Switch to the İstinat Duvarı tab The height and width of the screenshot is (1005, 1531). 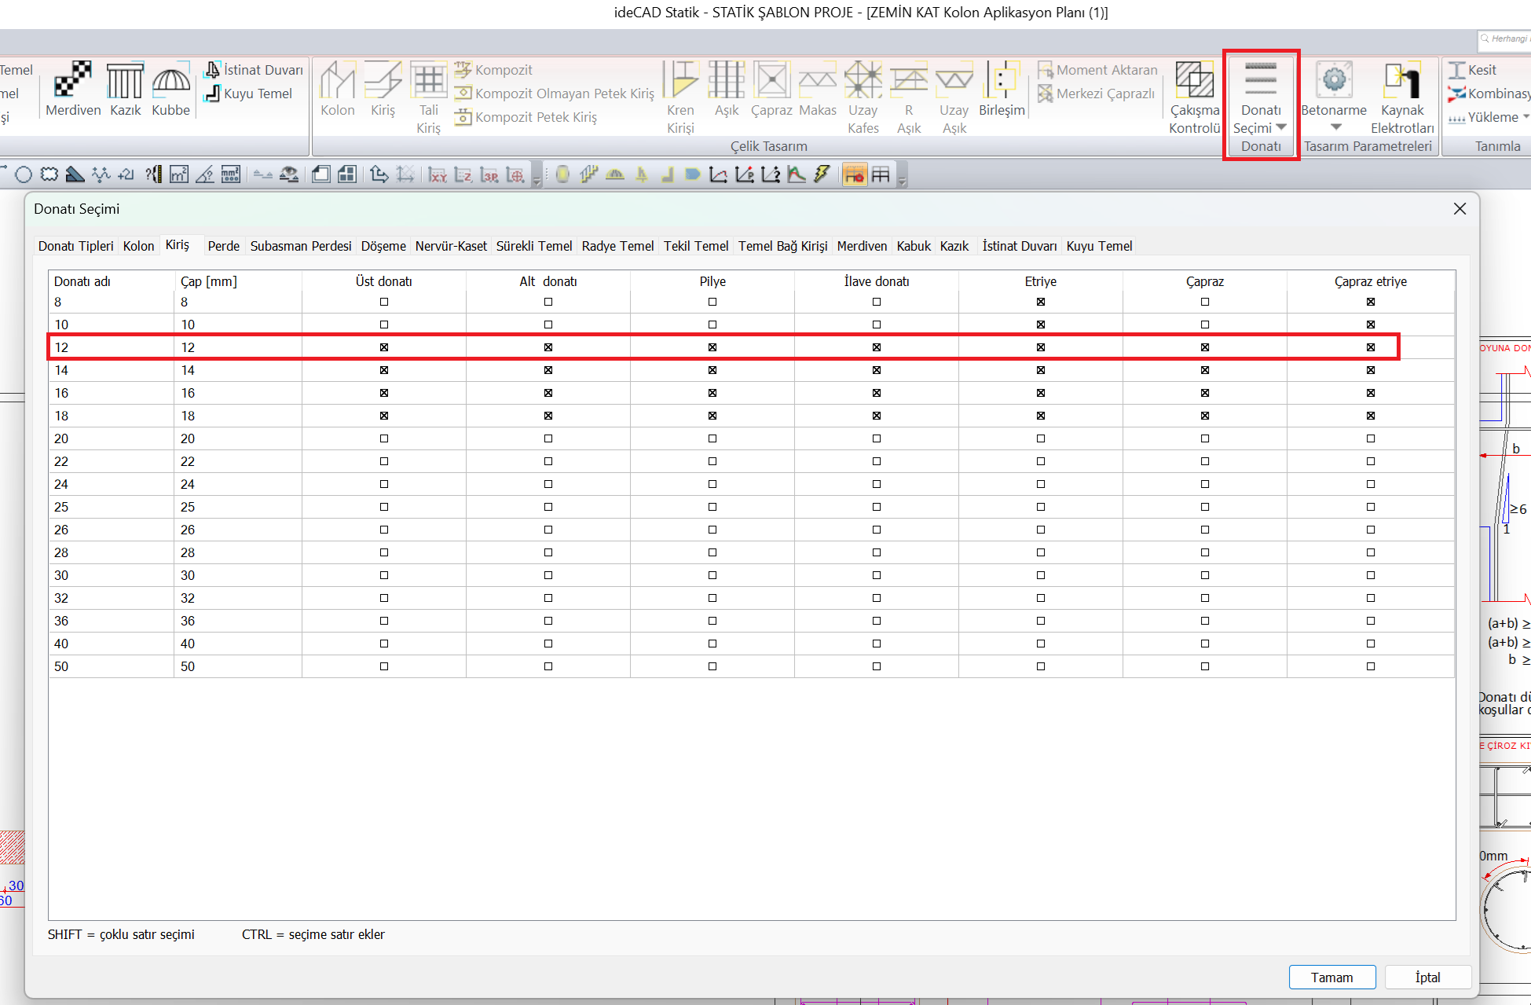click(1020, 246)
